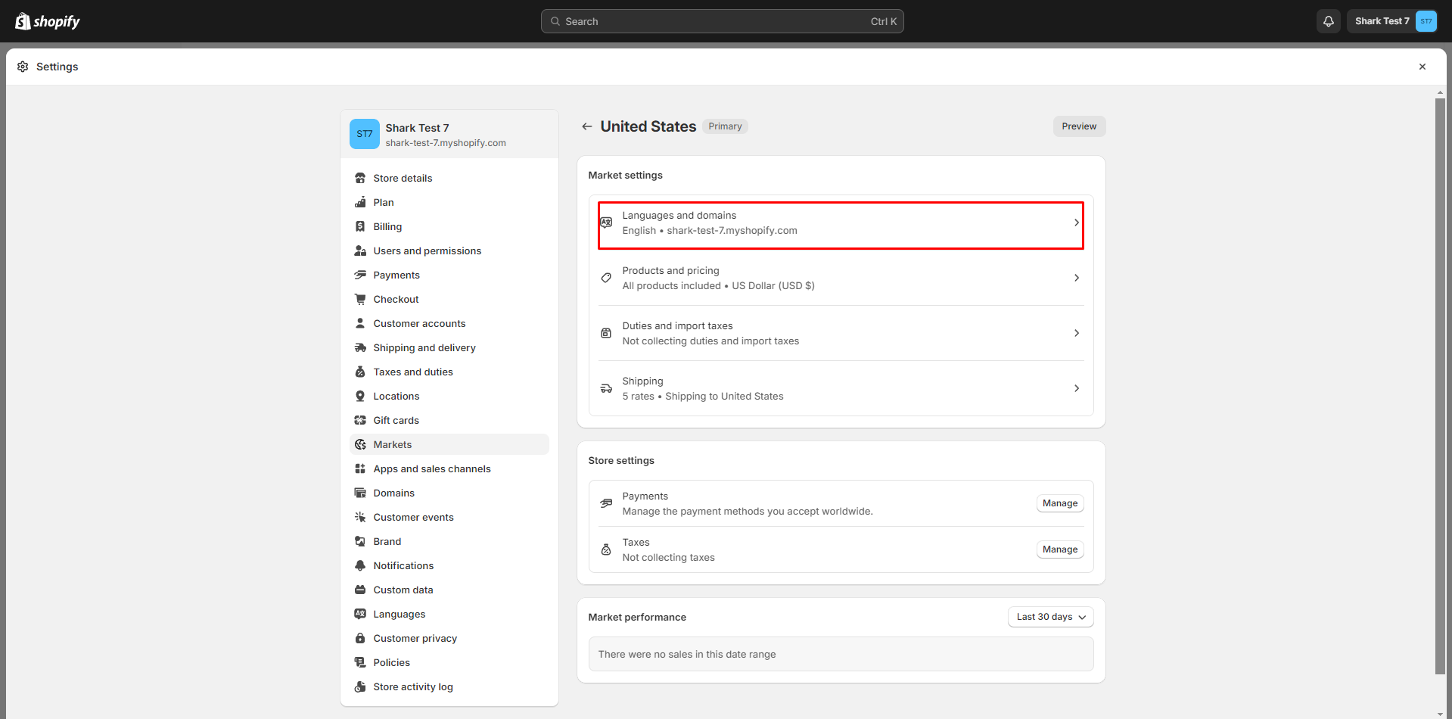Open Duties and import taxes settings
1452x719 pixels.
click(840, 333)
